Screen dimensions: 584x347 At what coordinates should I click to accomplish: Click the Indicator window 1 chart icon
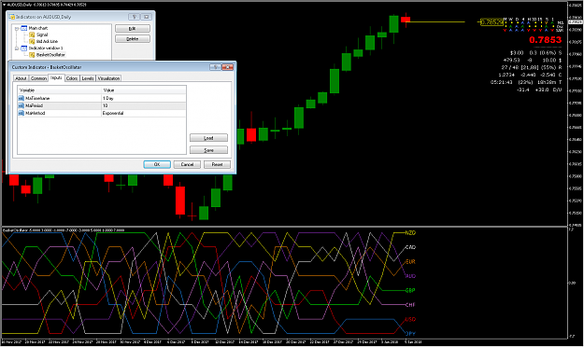[24, 48]
